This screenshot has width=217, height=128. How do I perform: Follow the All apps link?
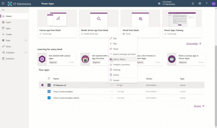tap(199, 106)
